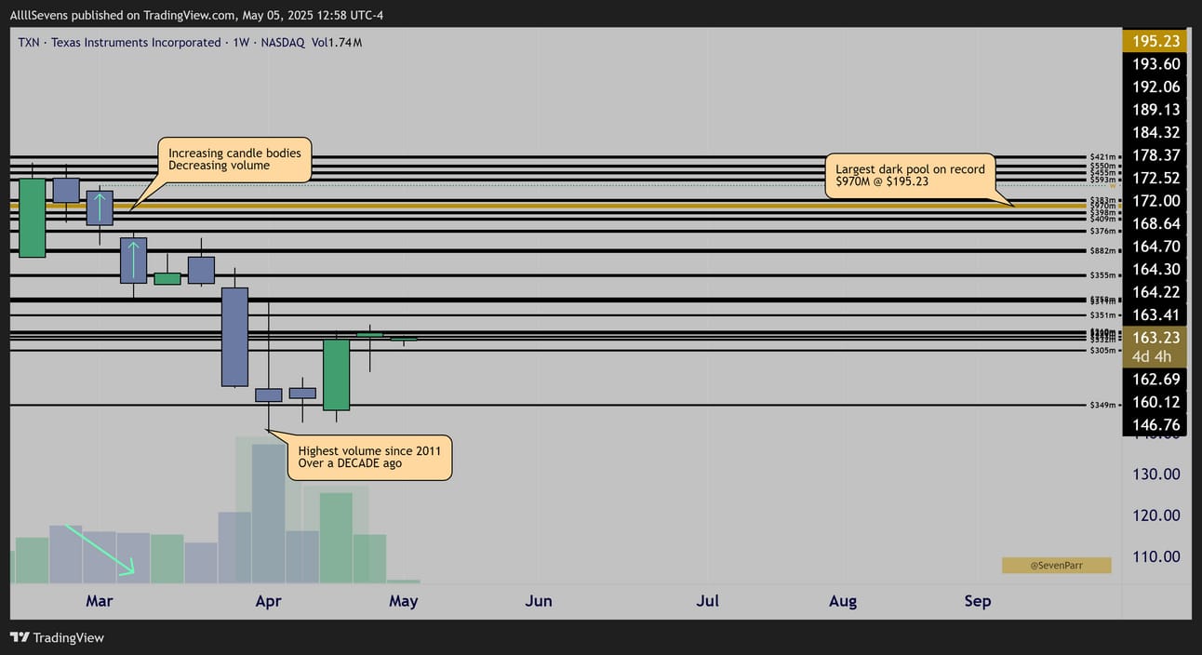Viewport: 1202px width, 655px height.
Task: Click the Aug label on time axis
Action: (843, 601)
